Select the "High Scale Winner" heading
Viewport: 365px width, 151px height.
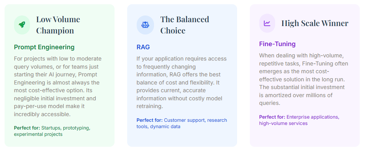pyautogui.click(x=315, y=23)
